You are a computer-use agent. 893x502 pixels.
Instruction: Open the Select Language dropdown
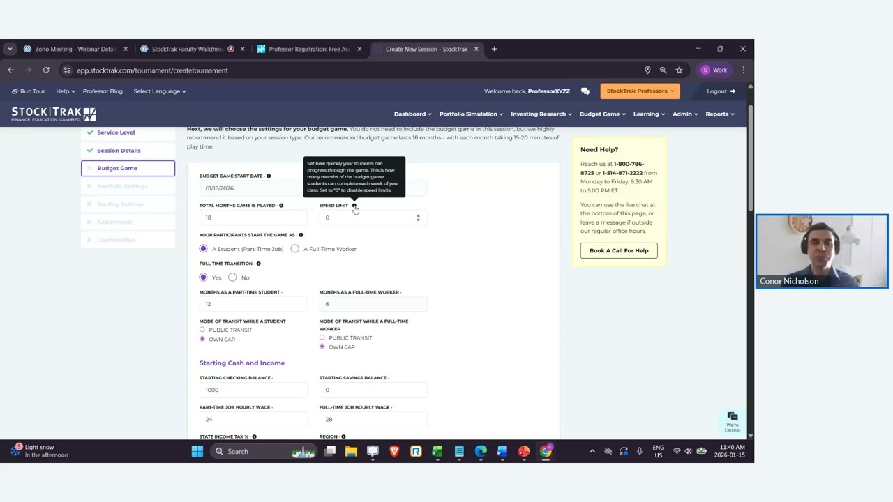pos(160,91)
